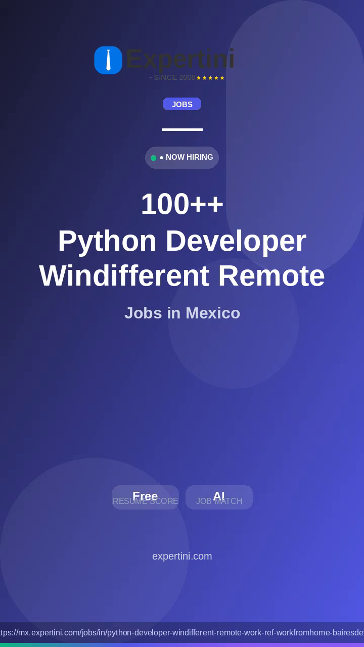Open the AI Job Match card

click(x=219, y=497)
